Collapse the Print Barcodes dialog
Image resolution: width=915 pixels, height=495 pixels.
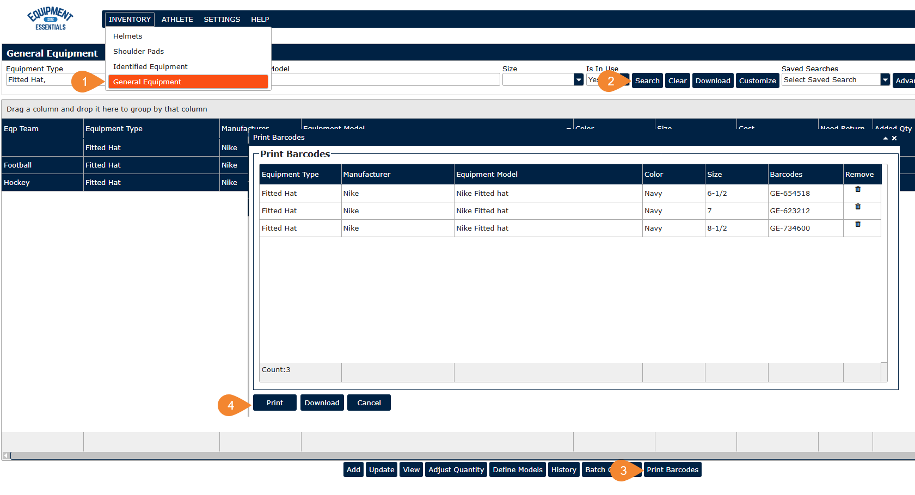coord(886,138)
